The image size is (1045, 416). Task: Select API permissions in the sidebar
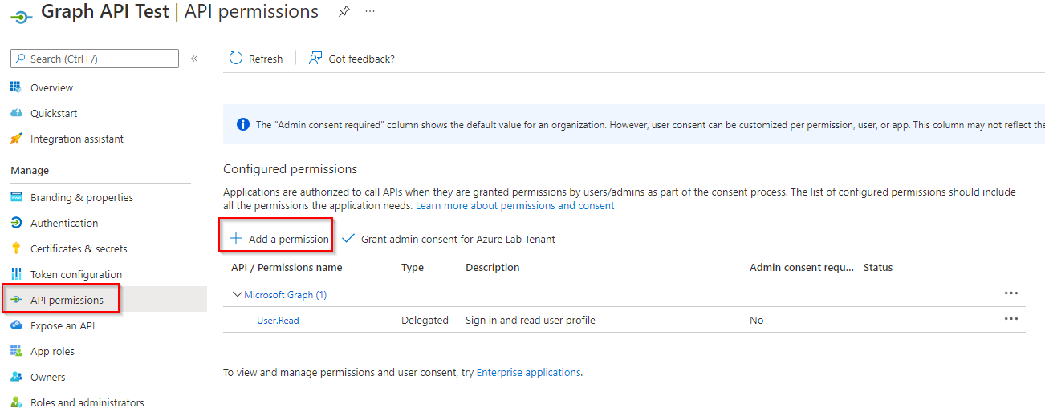67,300
